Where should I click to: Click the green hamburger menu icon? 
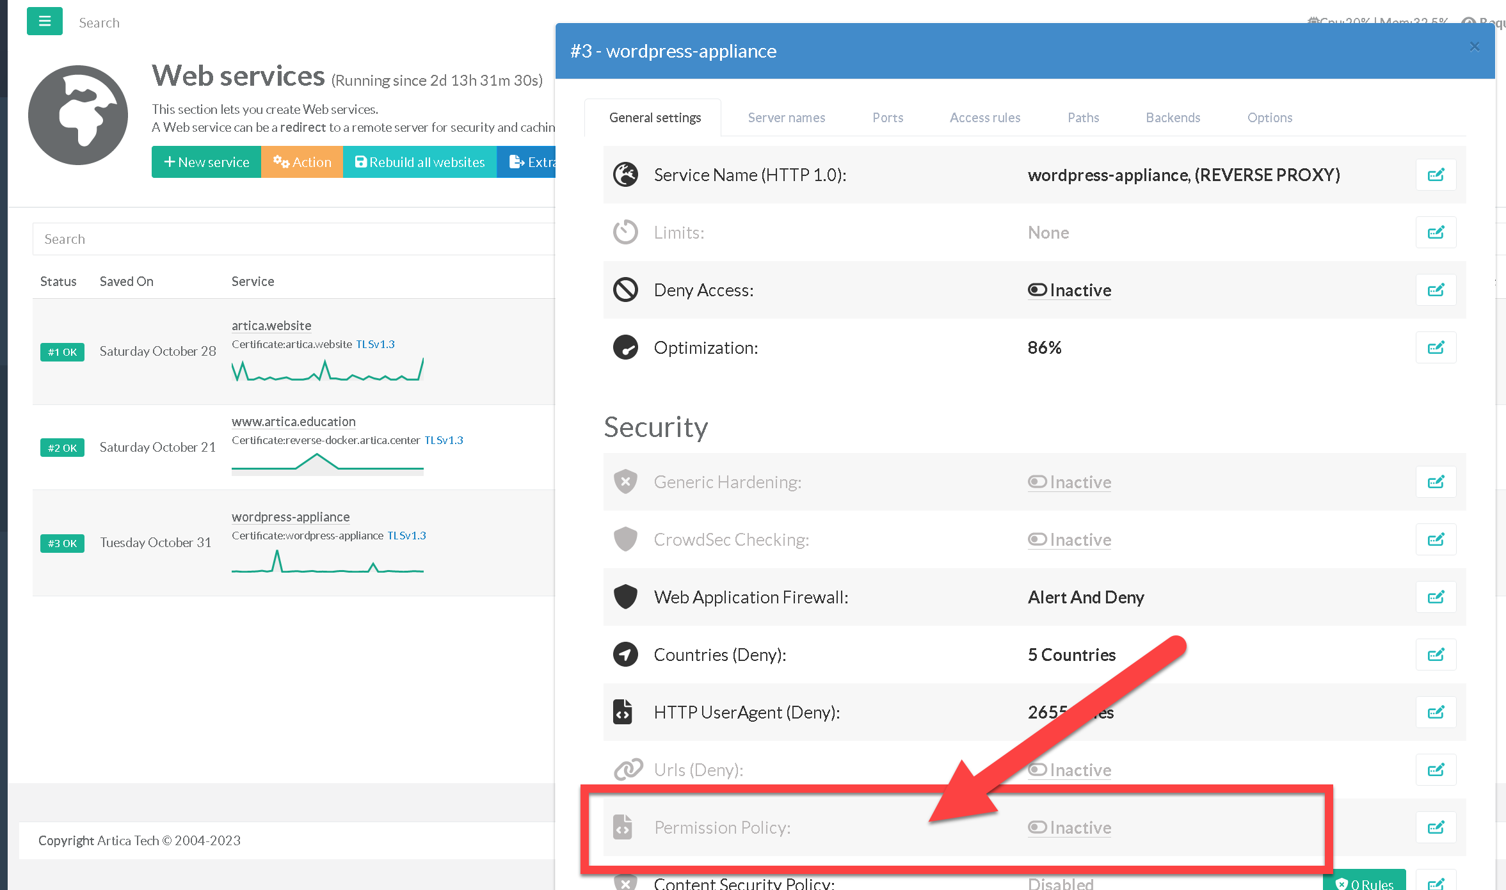click(x=44, y=21)
